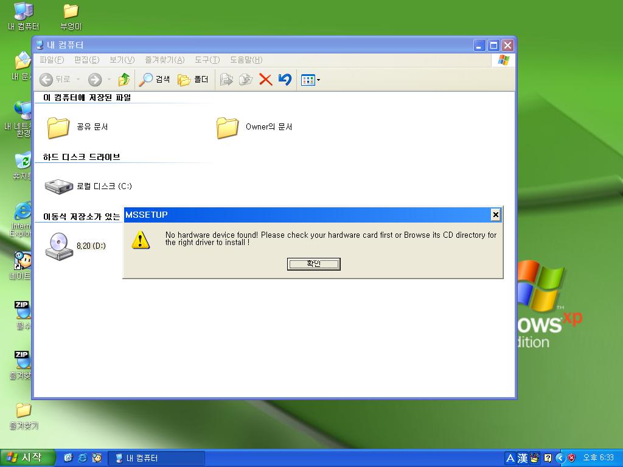Go up one folder level
Image resolution: width=623 pixels, height=467 pixels.
point(124,80)
